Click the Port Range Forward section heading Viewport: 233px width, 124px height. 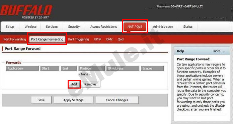point(22,49)
